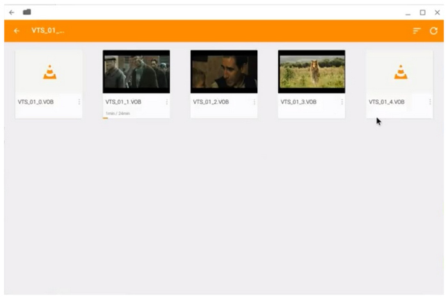Click the VTS_01_0.VOB file name label
This screenshot has width=448, height=299.
(35, 102)
